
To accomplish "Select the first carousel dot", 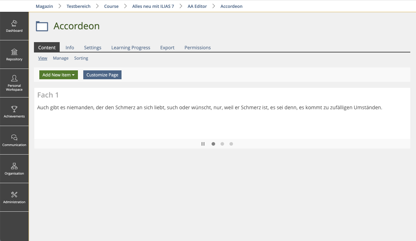I will [x=213, y=144].
